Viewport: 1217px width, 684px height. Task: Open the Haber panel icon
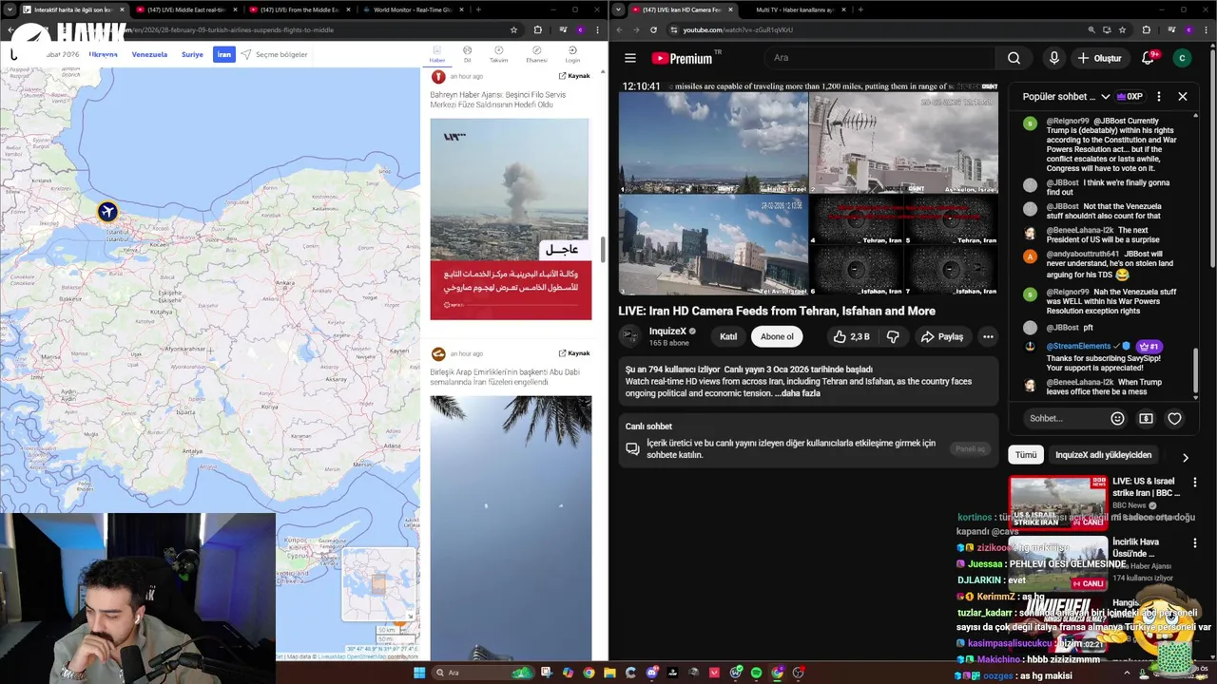(437, 54)
